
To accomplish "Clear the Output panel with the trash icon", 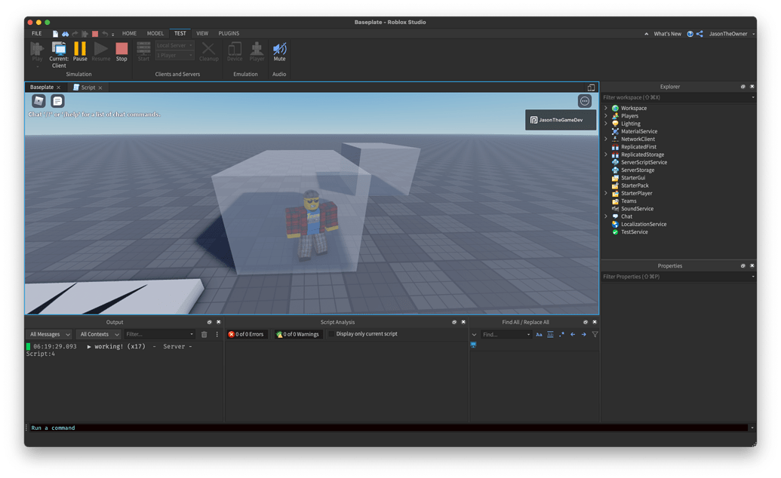I will [x=204, y=334].
